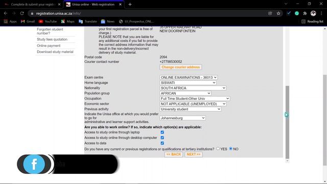The width and height of the screenshot is (327, 184).
Task: Open the Unisa office Johannesburg dropdown
Action: tap(182, 118)
